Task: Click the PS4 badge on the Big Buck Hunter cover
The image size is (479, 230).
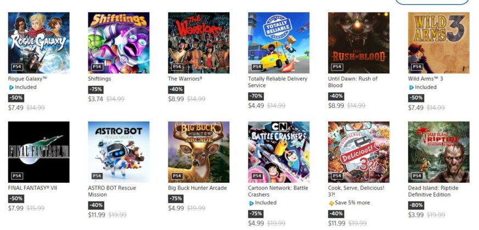Action: pos(177,176)
